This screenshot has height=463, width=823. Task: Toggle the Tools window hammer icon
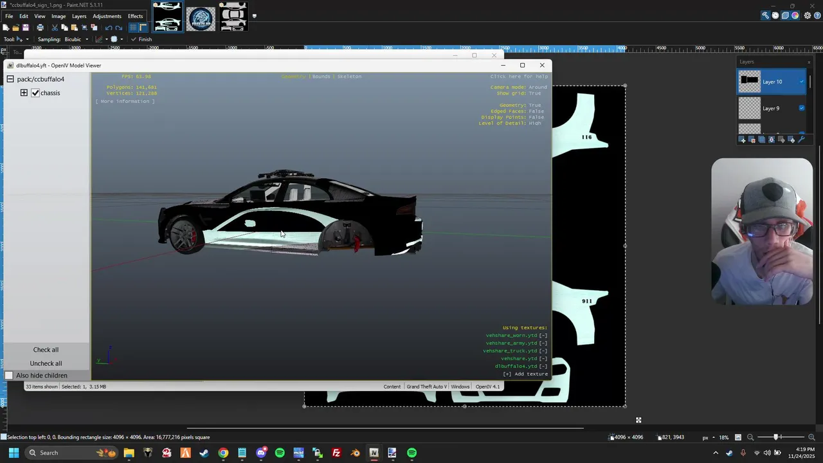click(765, 15)
